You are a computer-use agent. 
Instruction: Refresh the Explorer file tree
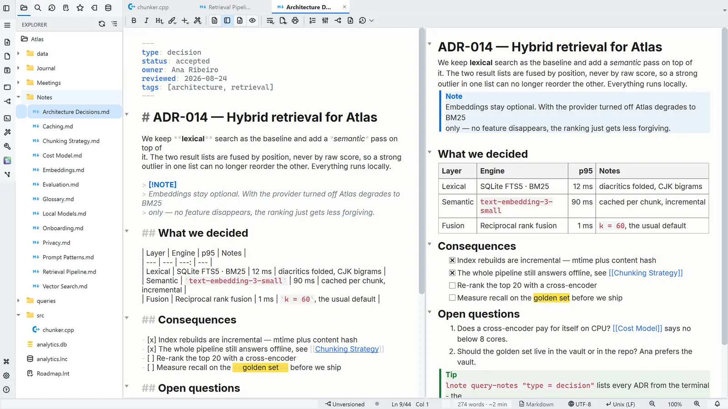(102, 24)
